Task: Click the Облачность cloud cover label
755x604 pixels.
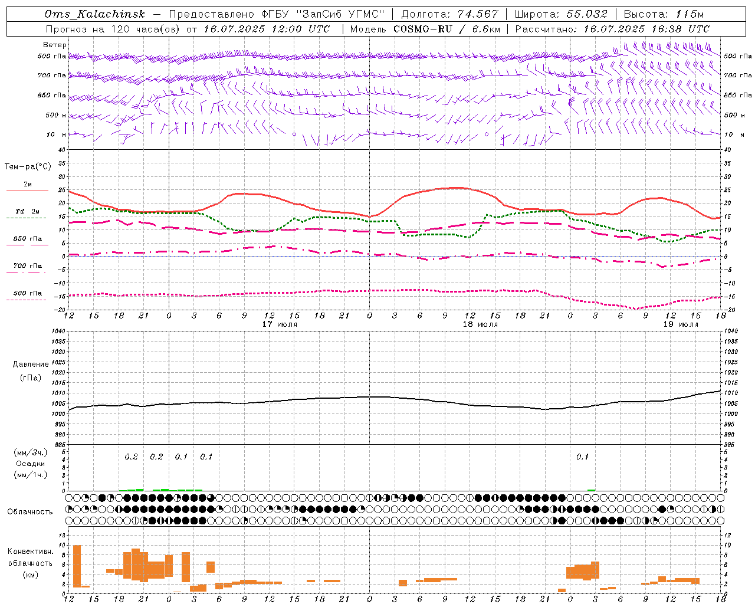Action: coord(30,511)
